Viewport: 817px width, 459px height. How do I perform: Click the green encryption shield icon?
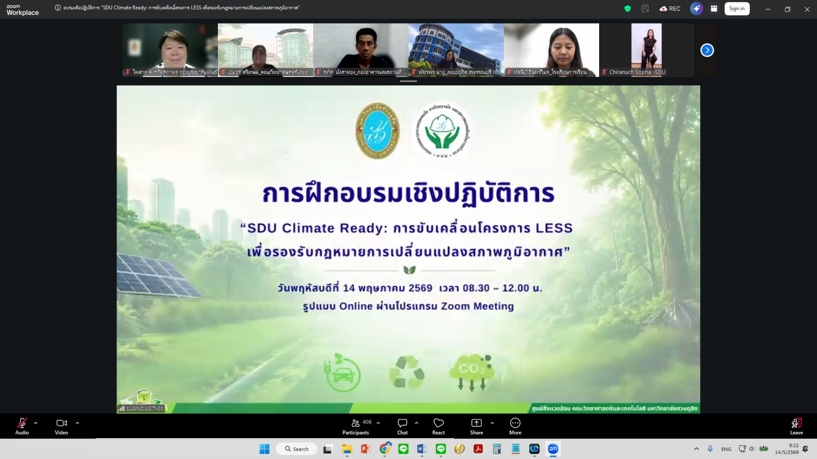click(x=628, y=9)
